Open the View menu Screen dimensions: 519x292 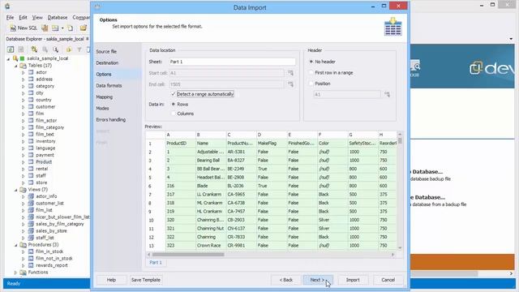click(37, 18)
